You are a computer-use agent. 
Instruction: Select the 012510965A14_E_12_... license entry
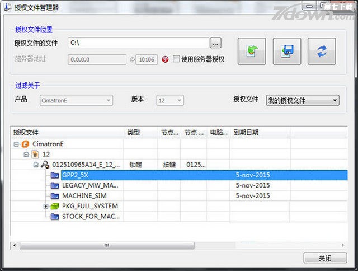tap(86, 165)
